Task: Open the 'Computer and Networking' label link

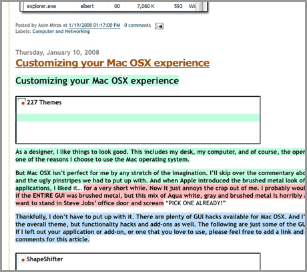Action: click(x=61, y=31)
